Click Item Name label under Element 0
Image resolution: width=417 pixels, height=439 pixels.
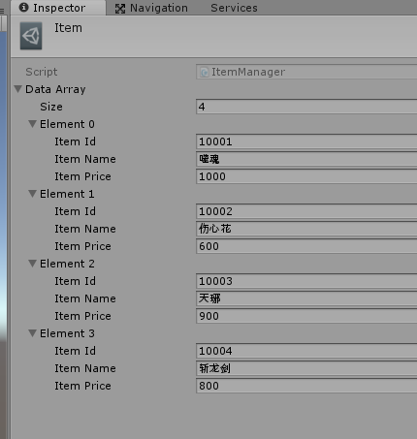(85, 159)
